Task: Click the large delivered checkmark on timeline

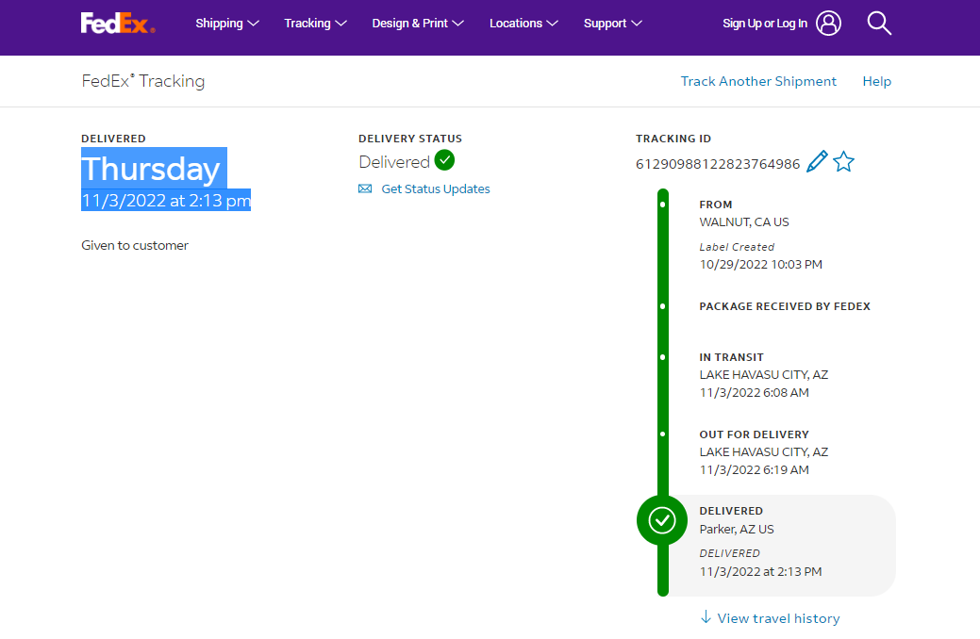Action: click(x=662, y=519)
